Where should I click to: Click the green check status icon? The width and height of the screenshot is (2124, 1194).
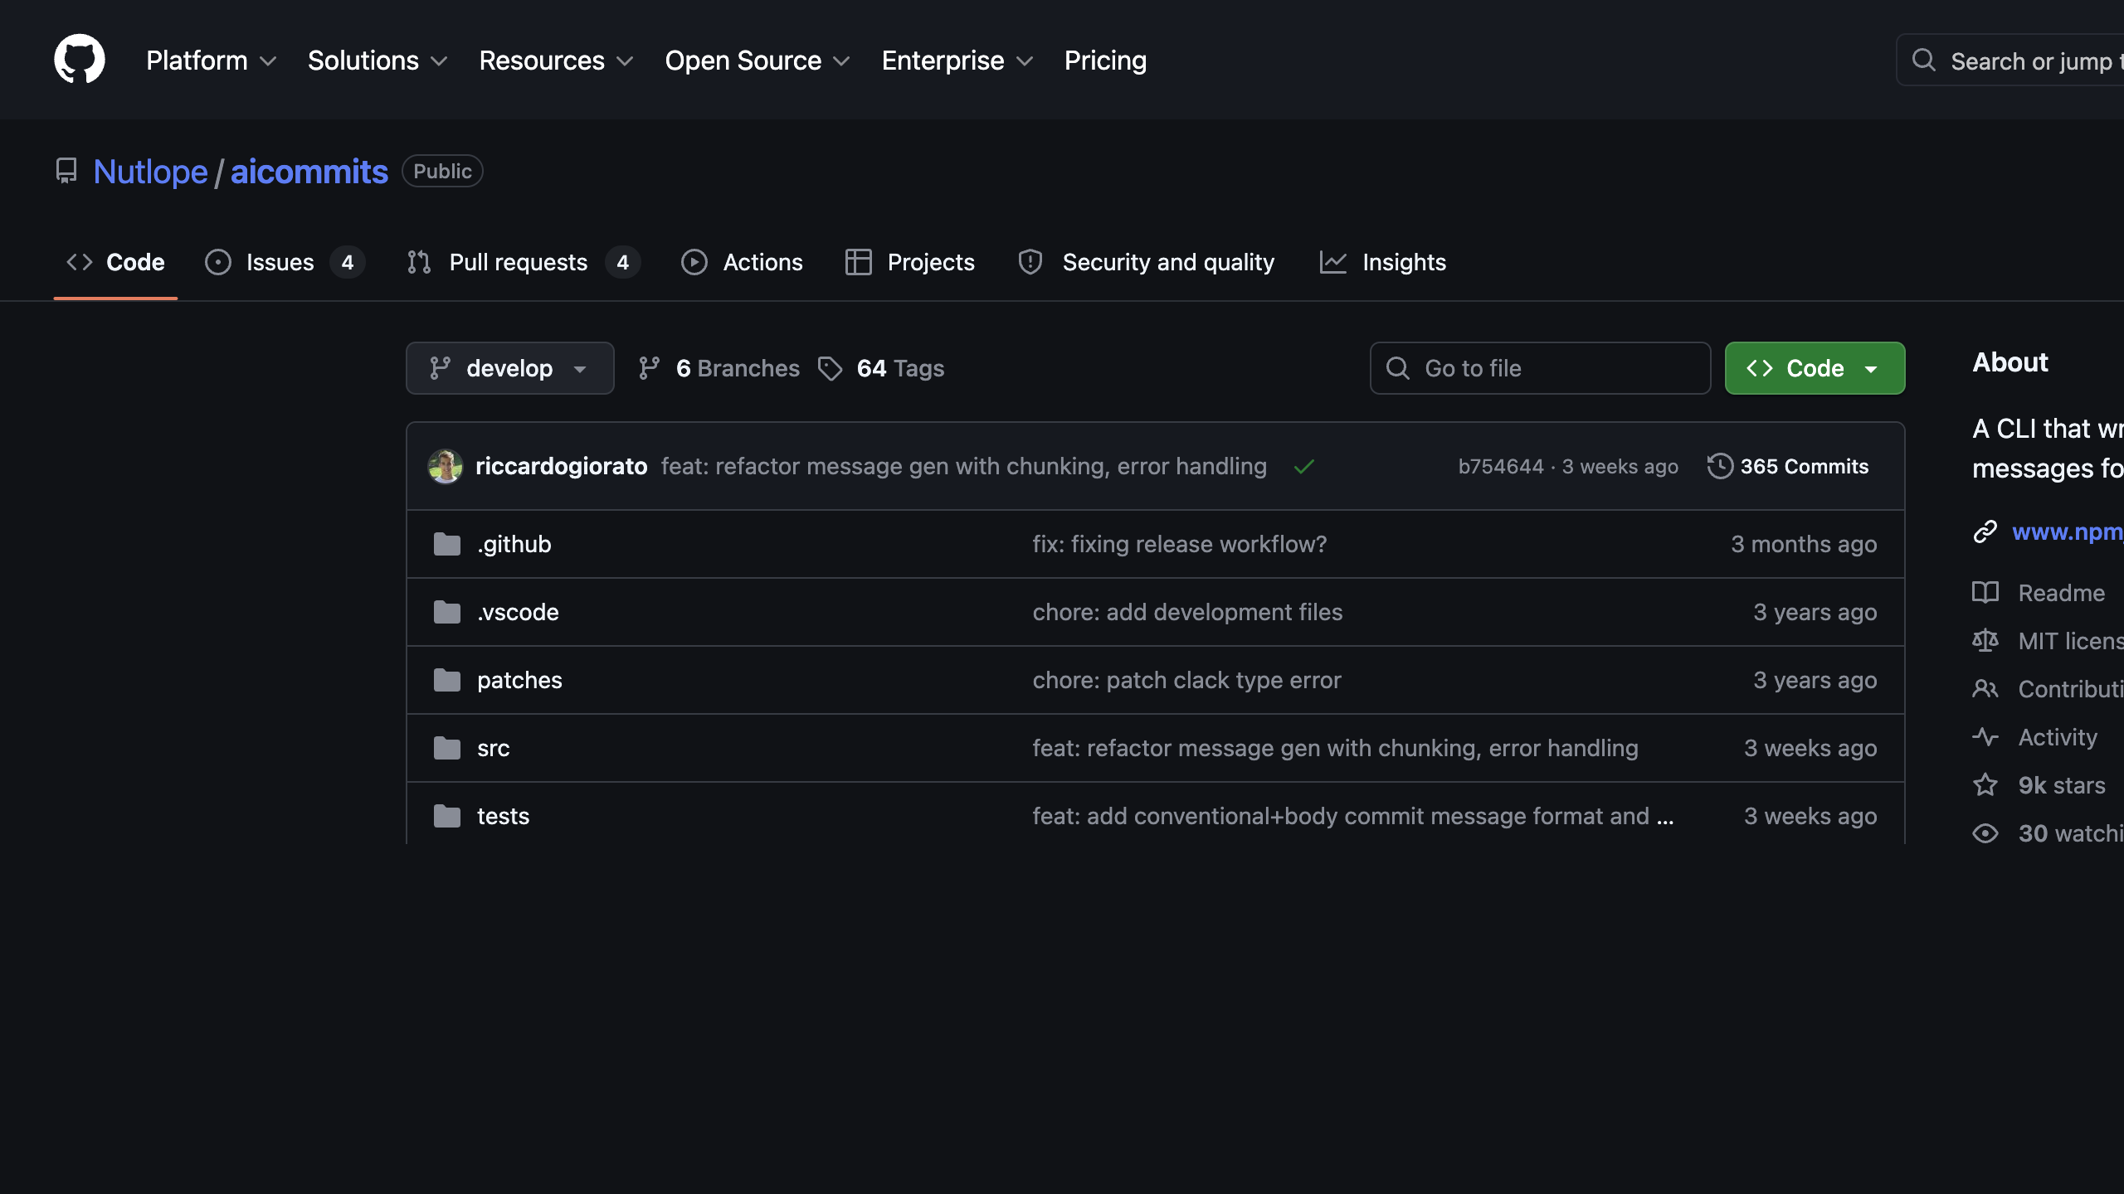click(x=1304, y=467)
